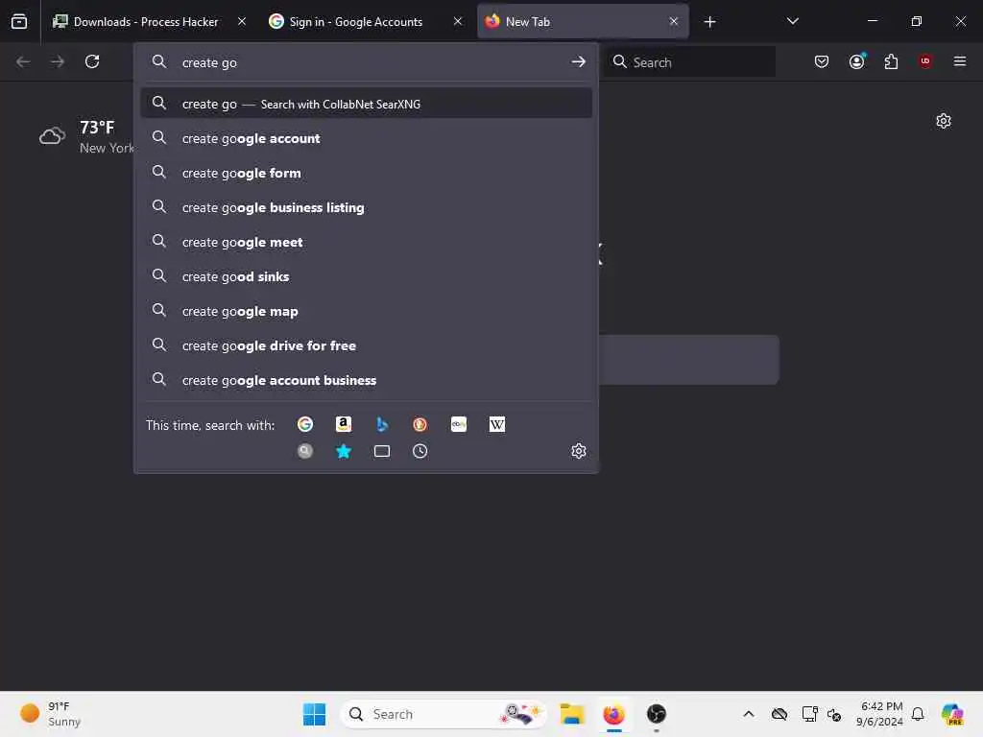Open the uBlock Origin extension icon
The width and height of the screenshot is (983, 737).
click(925, 61)
